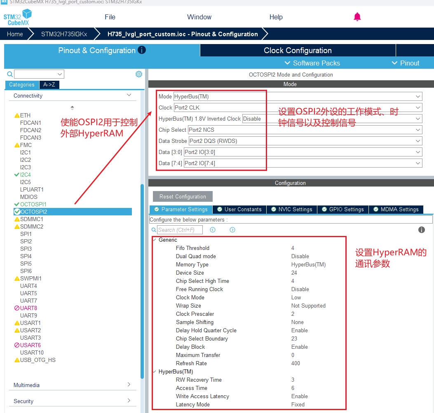Viewport: 434px width, 413px height.
Task: Open the Data Strobe Port2 DQS dropdown
Action: tap(305, 141)
